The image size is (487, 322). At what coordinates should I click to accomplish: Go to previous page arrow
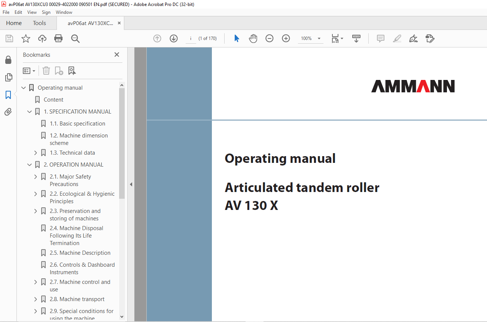[157, 38]
